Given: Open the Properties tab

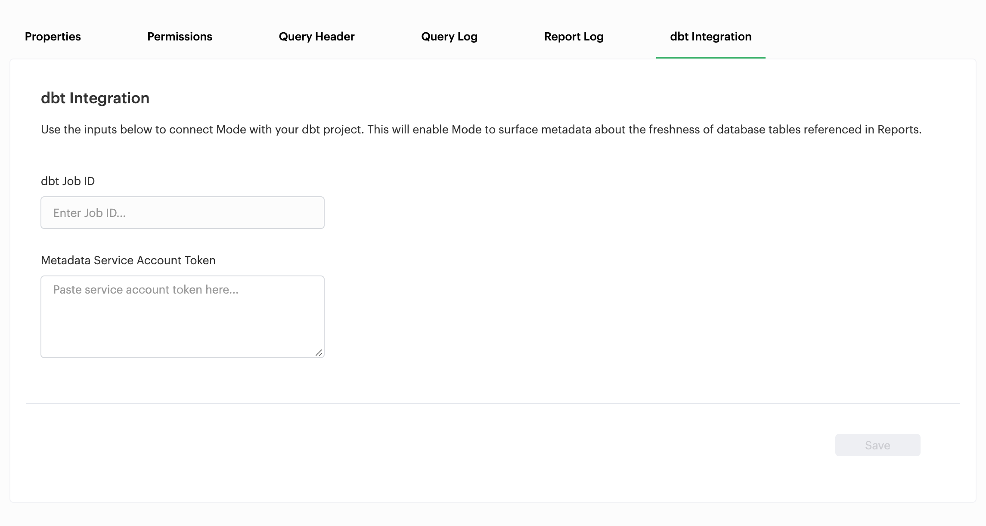Looking at the screenshot, I should coord(53,37).
